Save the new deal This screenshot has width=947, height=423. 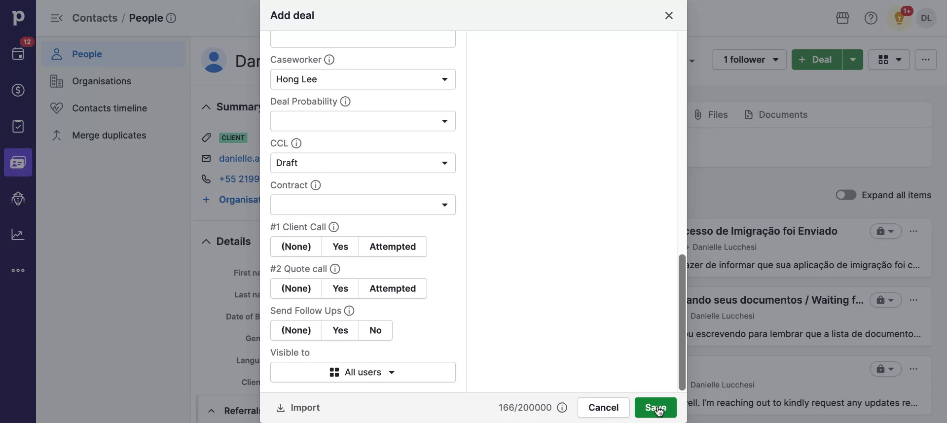click(x=656, y=408)
